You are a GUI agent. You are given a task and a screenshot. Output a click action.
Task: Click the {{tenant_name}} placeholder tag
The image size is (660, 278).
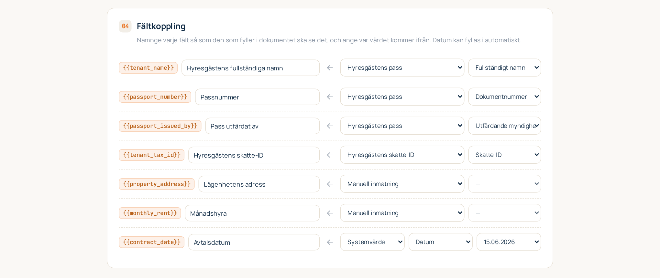point(148,68)
